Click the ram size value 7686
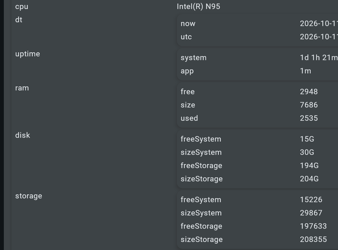The image size is (338, 250). click(309, 105)
